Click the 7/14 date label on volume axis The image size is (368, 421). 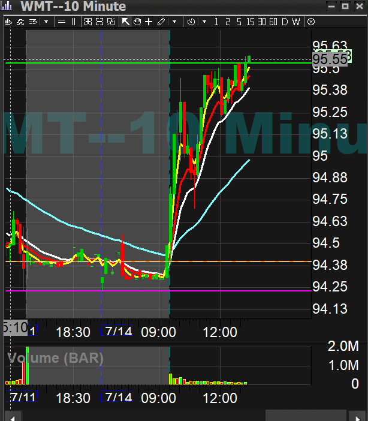[x=119, y=397]
